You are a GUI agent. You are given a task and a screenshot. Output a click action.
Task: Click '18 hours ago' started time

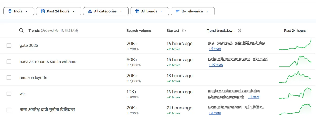tap(180, 76)
